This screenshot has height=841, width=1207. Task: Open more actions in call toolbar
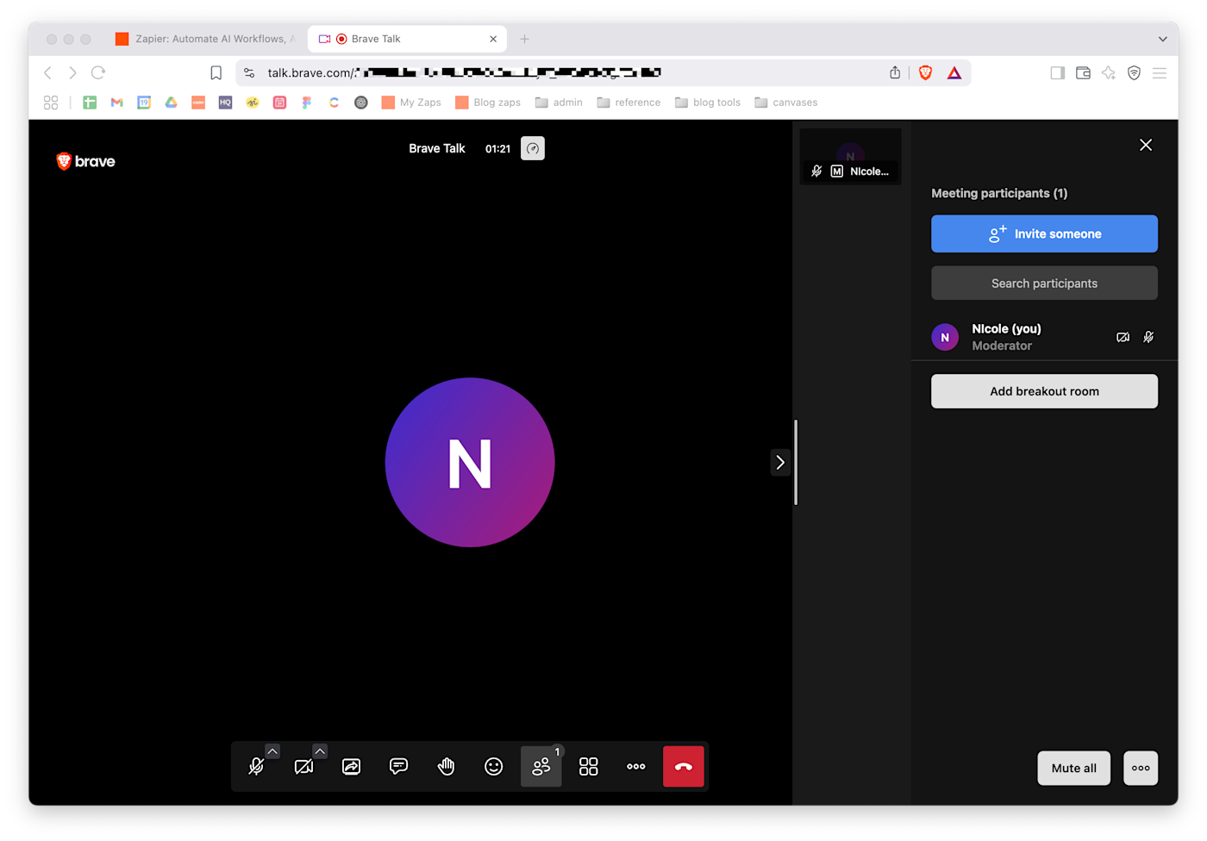tap(635, 767)
